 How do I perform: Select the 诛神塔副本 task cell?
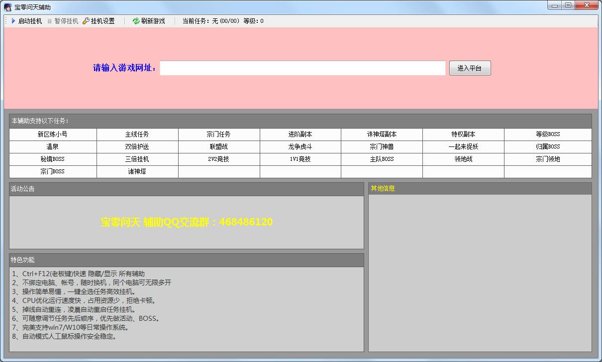point(382,135)
